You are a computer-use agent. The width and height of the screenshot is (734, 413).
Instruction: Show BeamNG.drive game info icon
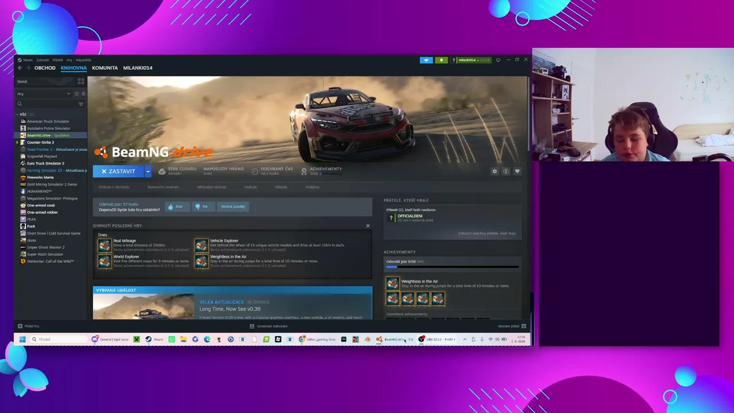click(506, 171)
